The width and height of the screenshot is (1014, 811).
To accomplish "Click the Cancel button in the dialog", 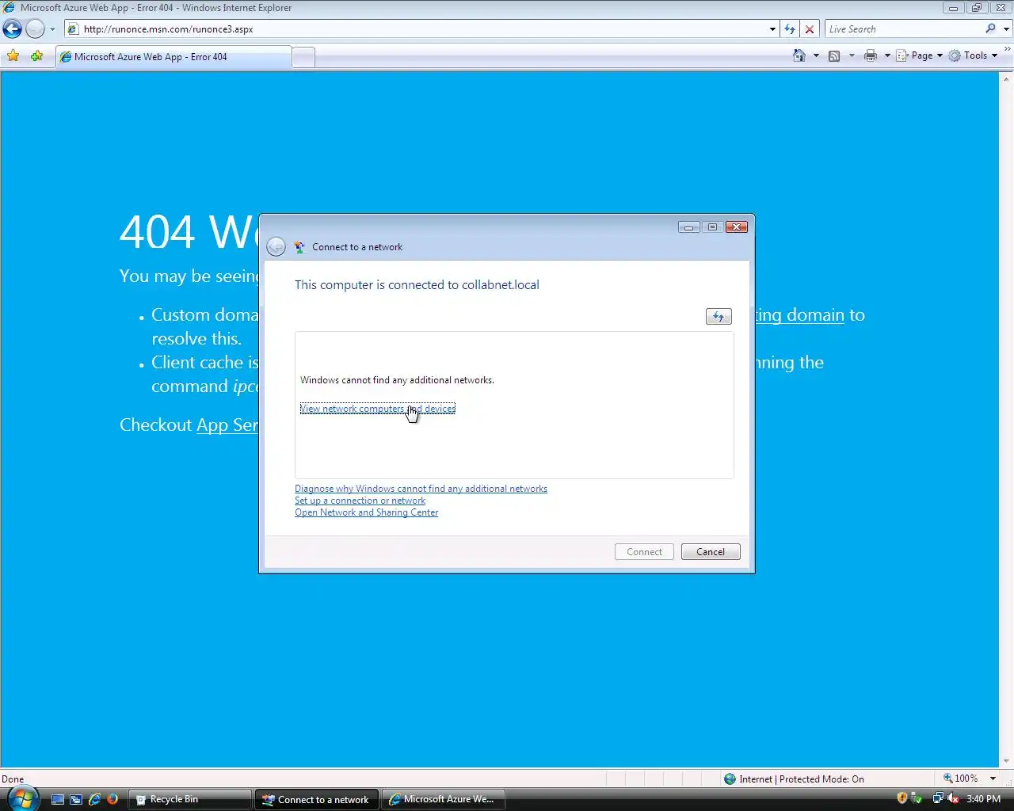I will (711, 552).
